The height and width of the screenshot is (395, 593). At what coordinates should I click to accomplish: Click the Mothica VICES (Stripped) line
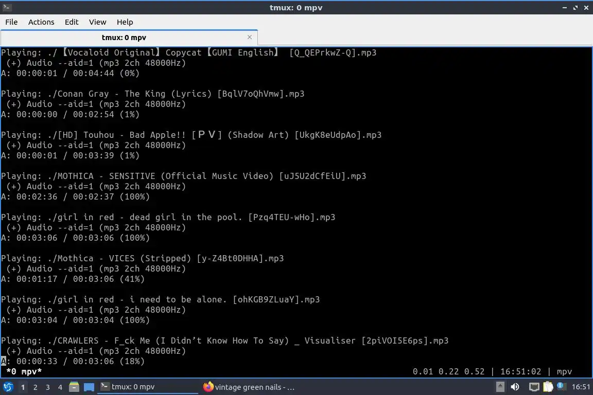[142, 259]
